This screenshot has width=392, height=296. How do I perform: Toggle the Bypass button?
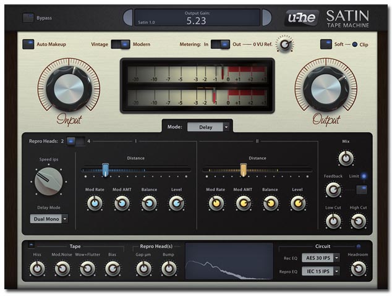tap(28, 18)
